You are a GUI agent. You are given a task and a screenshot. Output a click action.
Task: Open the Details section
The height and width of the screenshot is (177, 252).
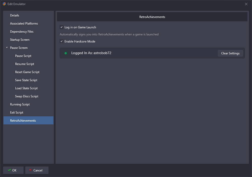click(x=28, y=15)
